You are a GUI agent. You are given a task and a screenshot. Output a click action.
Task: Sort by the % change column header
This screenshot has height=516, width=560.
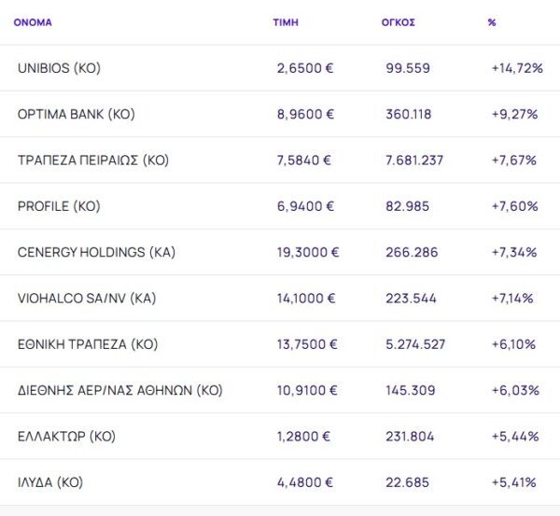point(492,21)
